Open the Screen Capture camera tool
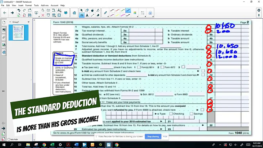This screenshot has width=263, height=148. pyautogui.click(x=48, y=10)
